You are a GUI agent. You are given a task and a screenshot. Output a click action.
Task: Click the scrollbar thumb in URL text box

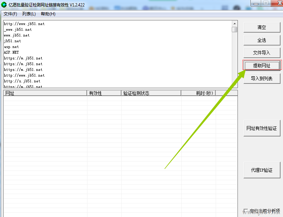tap(234, 29)
